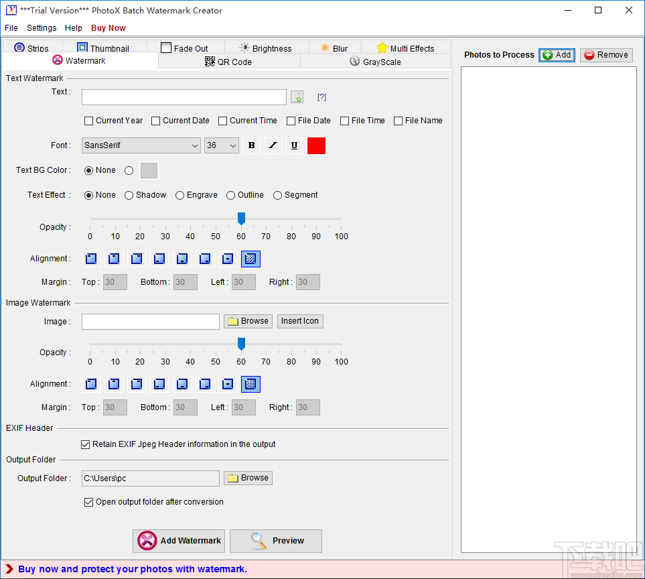Toggle bold formatting for watermark text

252,145
